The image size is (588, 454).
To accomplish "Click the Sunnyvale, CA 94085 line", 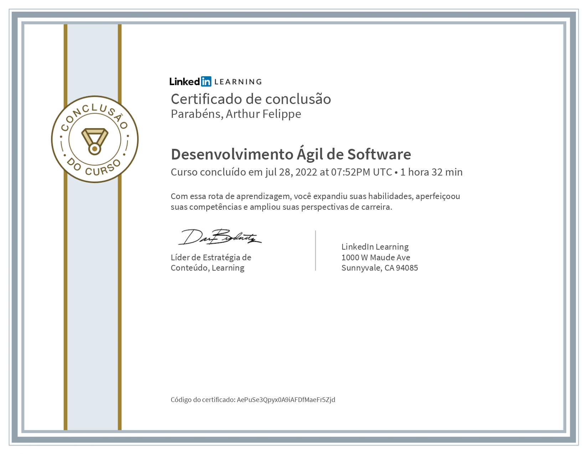I will [380, 268].
